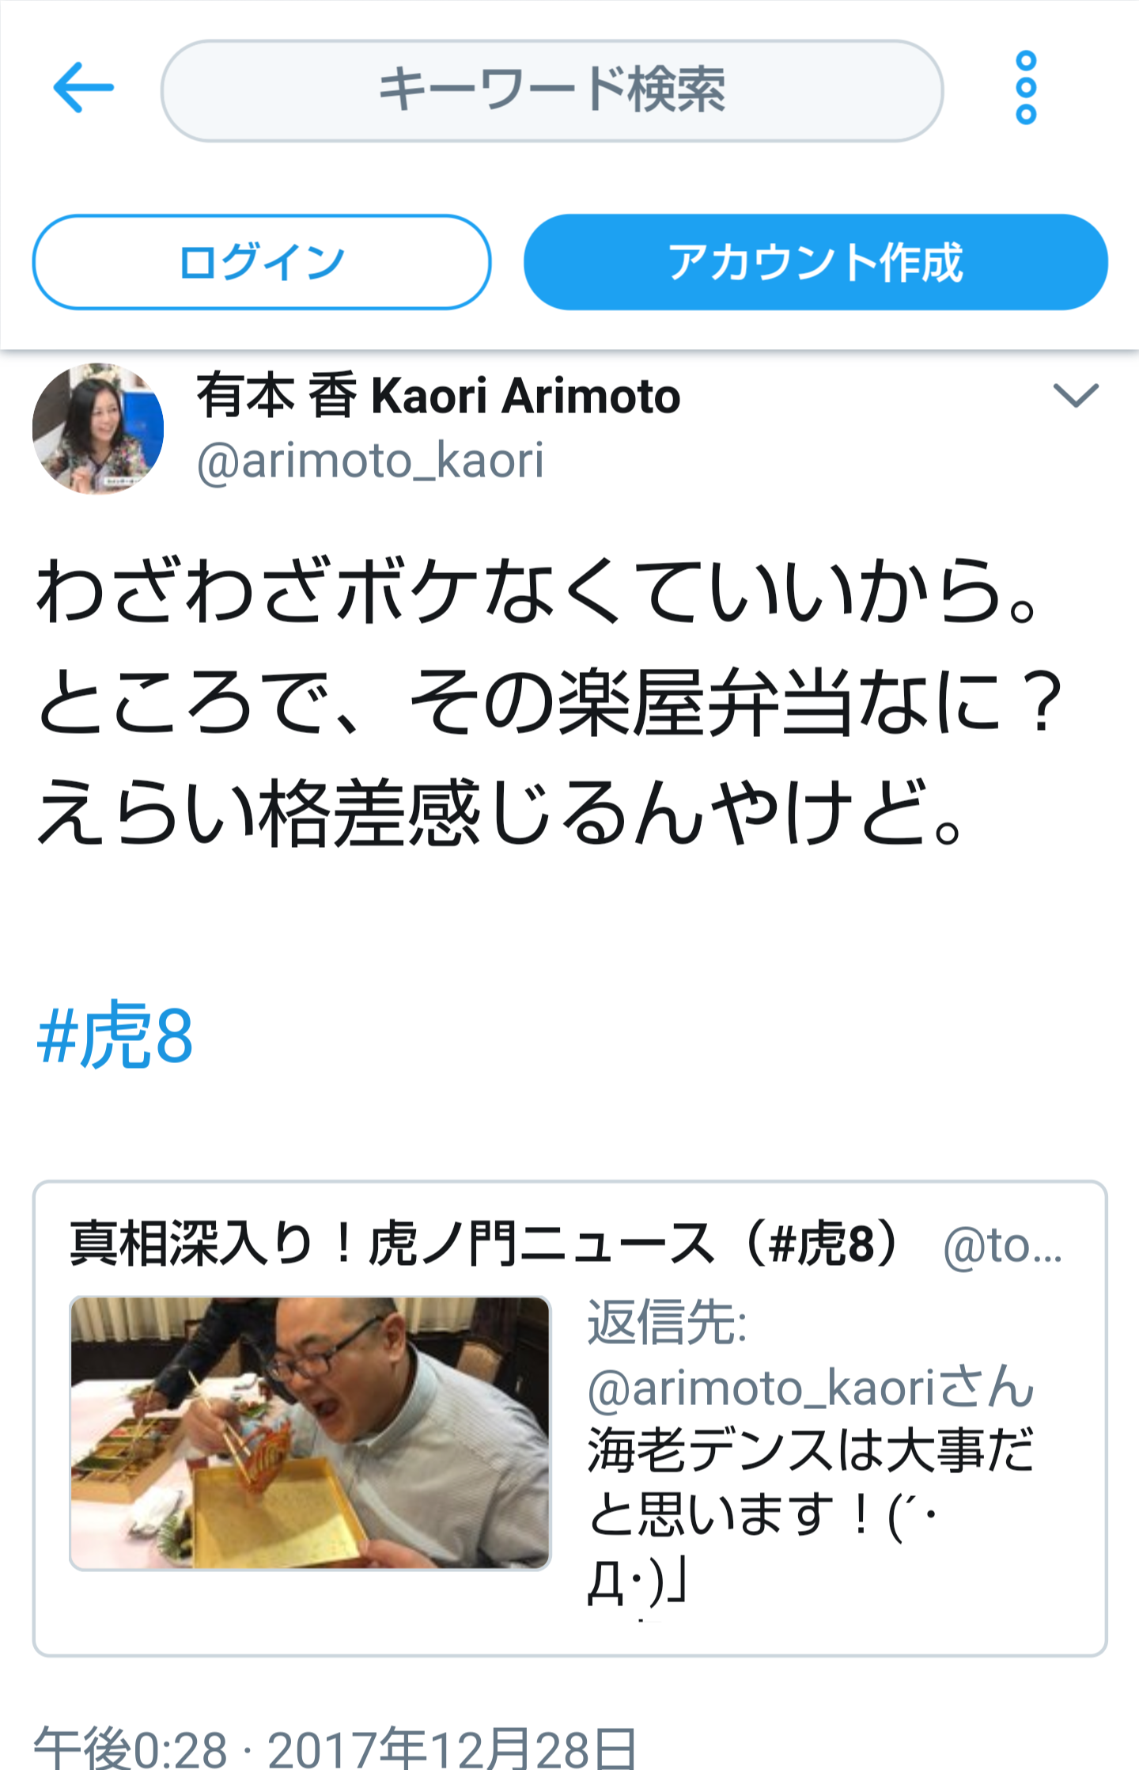This screenshot has width=1139, height=1770.
Task: Tap the ログイン button
Action: click(262, 262)
